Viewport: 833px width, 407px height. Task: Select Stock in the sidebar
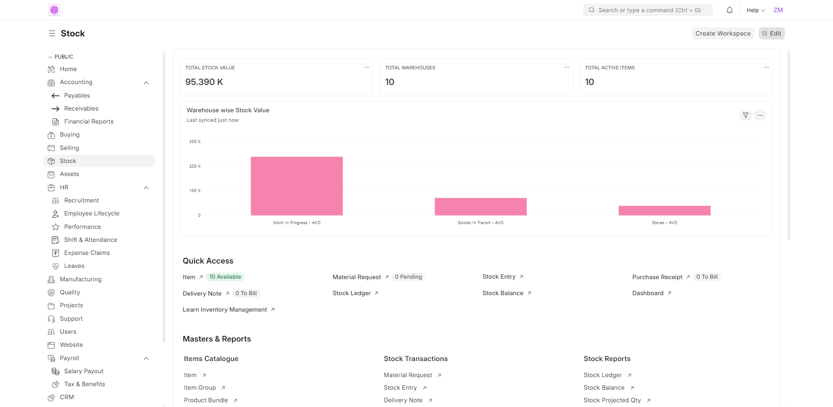pos(99,161)
